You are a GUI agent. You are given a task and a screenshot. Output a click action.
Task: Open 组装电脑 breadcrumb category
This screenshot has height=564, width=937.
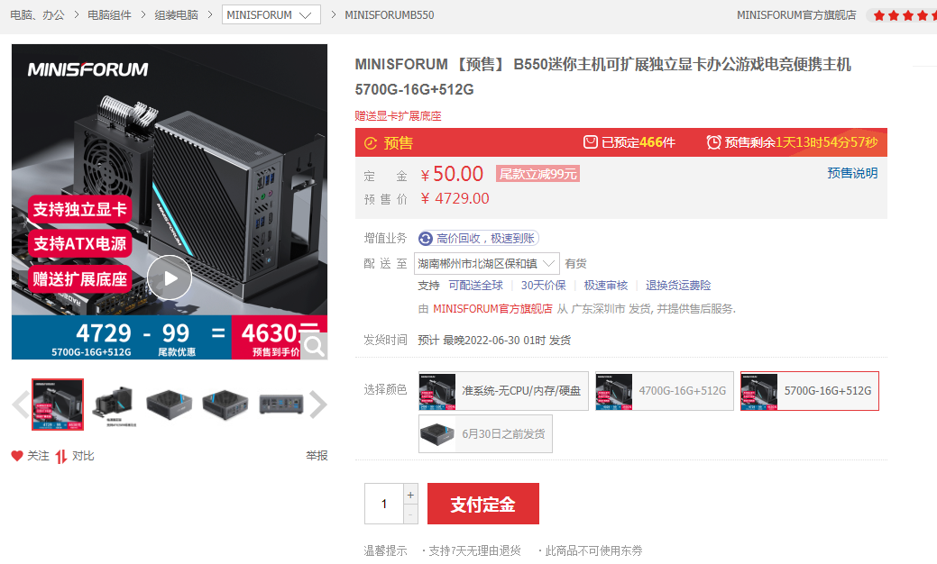(176, 15)
